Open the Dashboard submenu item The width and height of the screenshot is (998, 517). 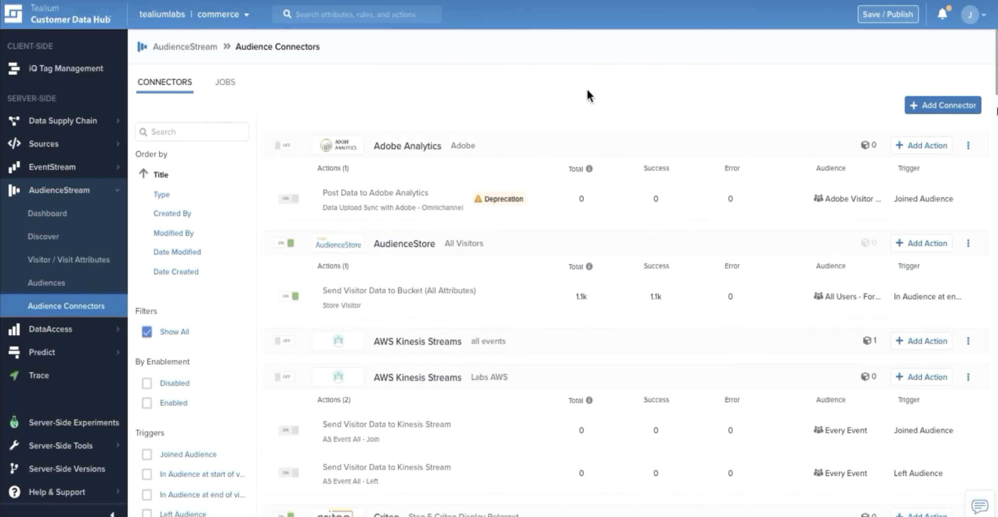point(47,214)
